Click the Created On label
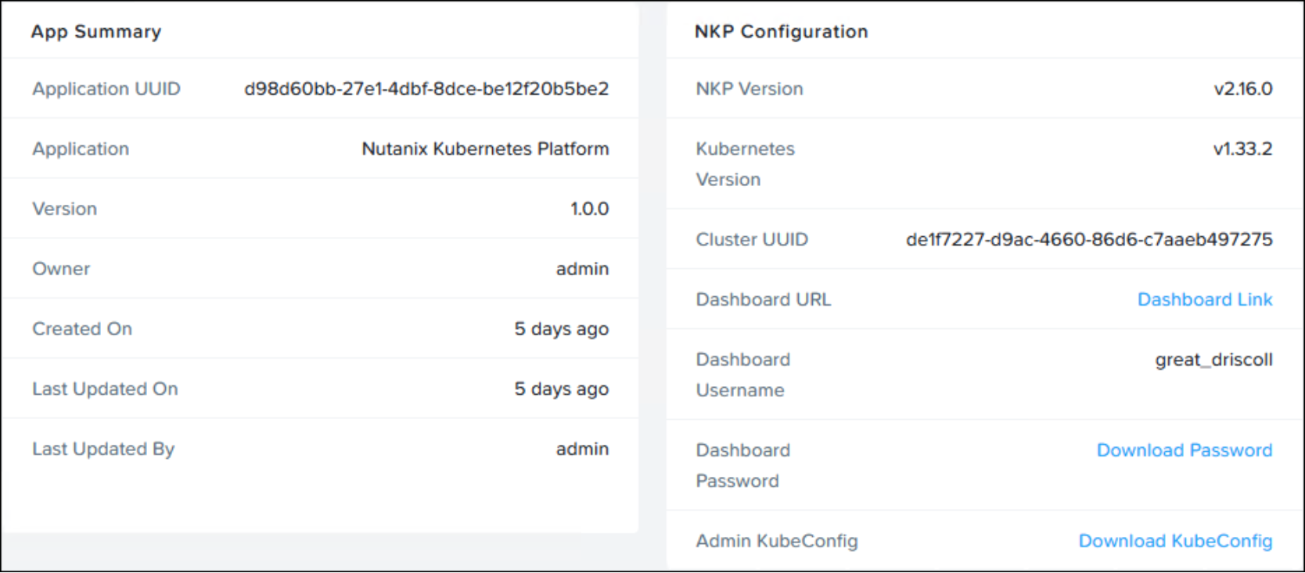This screenshot has width=1305, height=573. [82, 329]
